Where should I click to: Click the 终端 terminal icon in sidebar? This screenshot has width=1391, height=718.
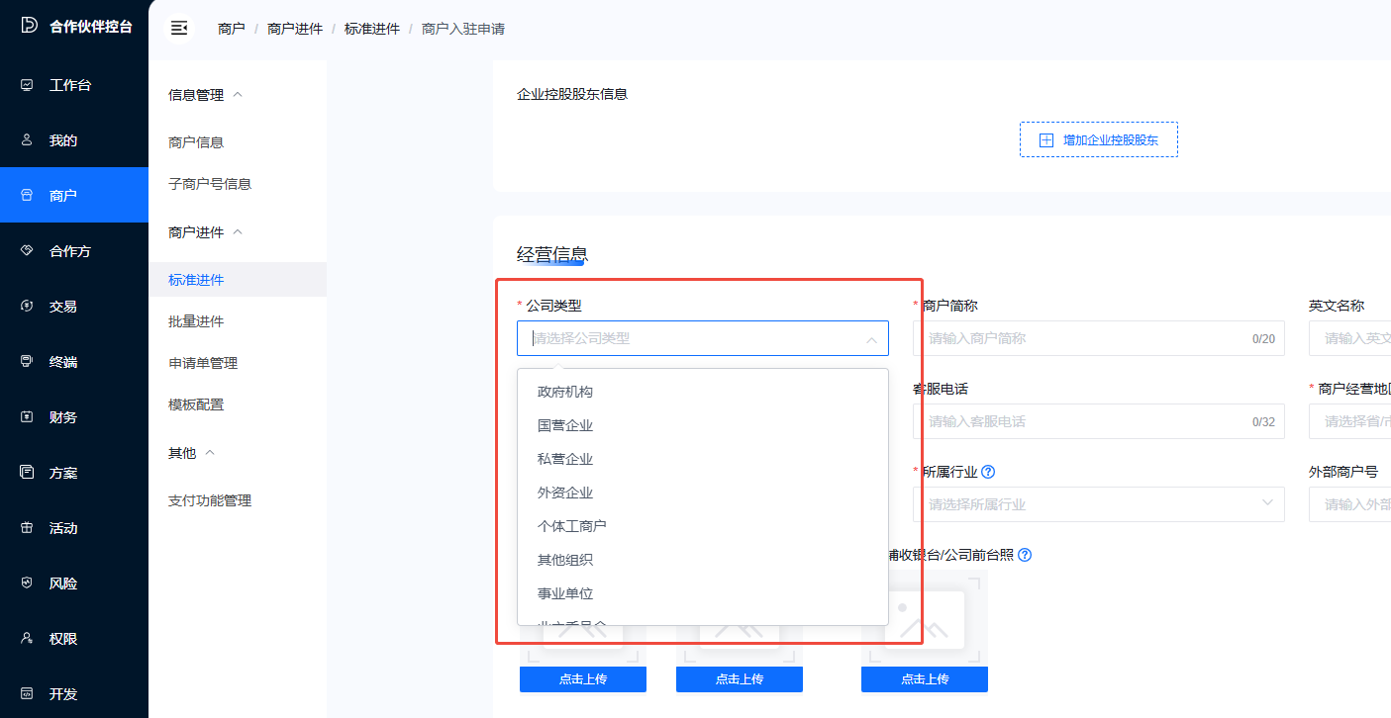28,362
